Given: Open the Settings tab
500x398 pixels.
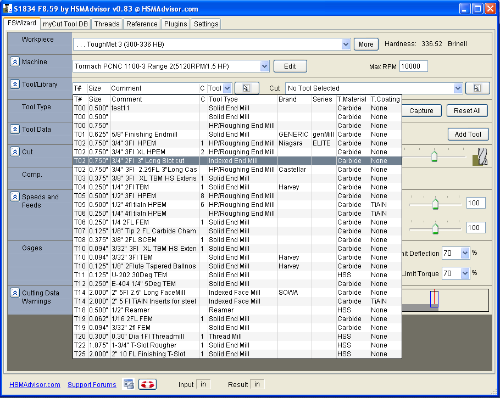Looking at the screenshot, I should [206, 24].
